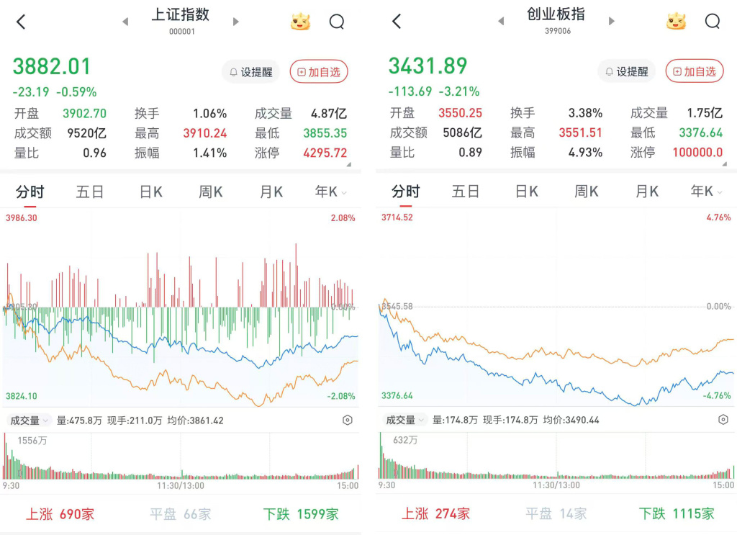Select the 周K tab for 创业板指

pyautogui.click(x=586, y=192)
